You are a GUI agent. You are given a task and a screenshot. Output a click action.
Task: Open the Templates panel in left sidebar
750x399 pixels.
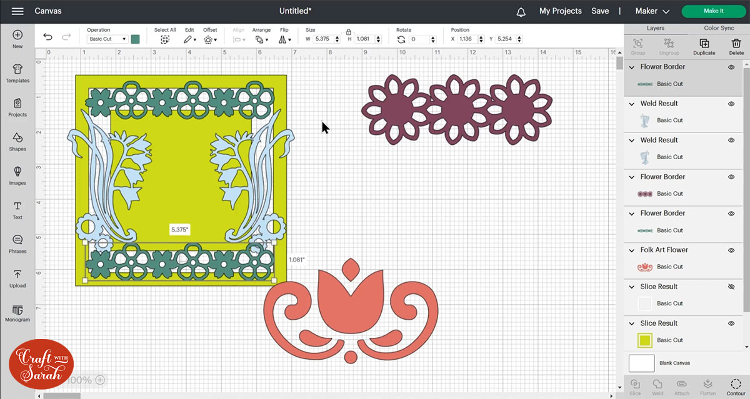click(17, 73)
